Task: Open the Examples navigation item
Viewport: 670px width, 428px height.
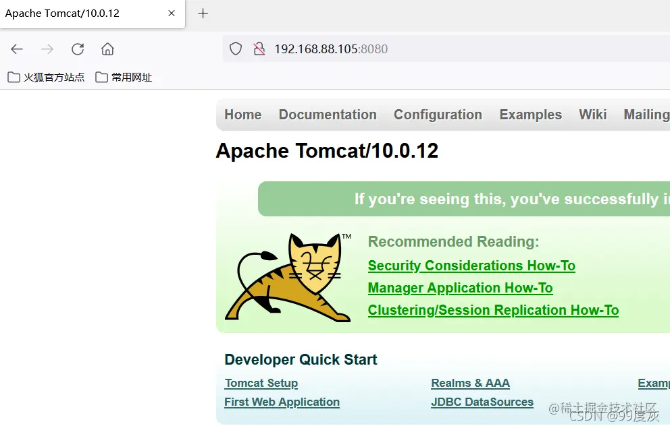Action: pos(530,115)
